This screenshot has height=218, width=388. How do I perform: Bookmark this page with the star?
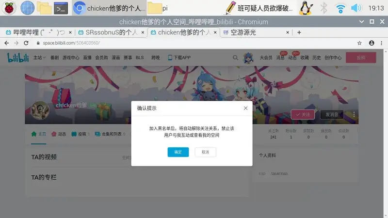click(359, 43)
